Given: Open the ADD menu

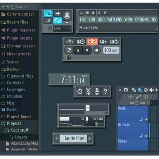Looking at the screenshot, I should pyautogui.click(x=101, y=19).
